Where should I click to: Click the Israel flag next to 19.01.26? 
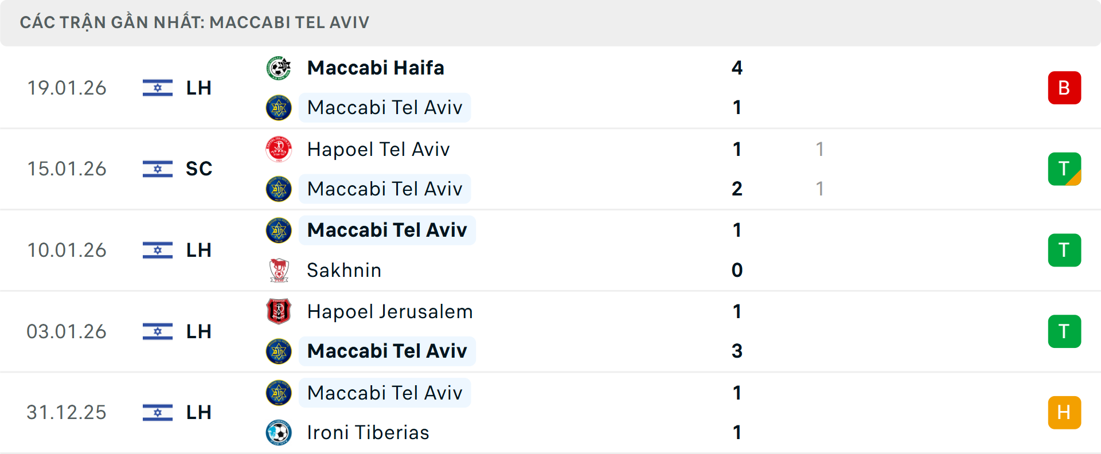pyautogui.click(x=157, y=88)
